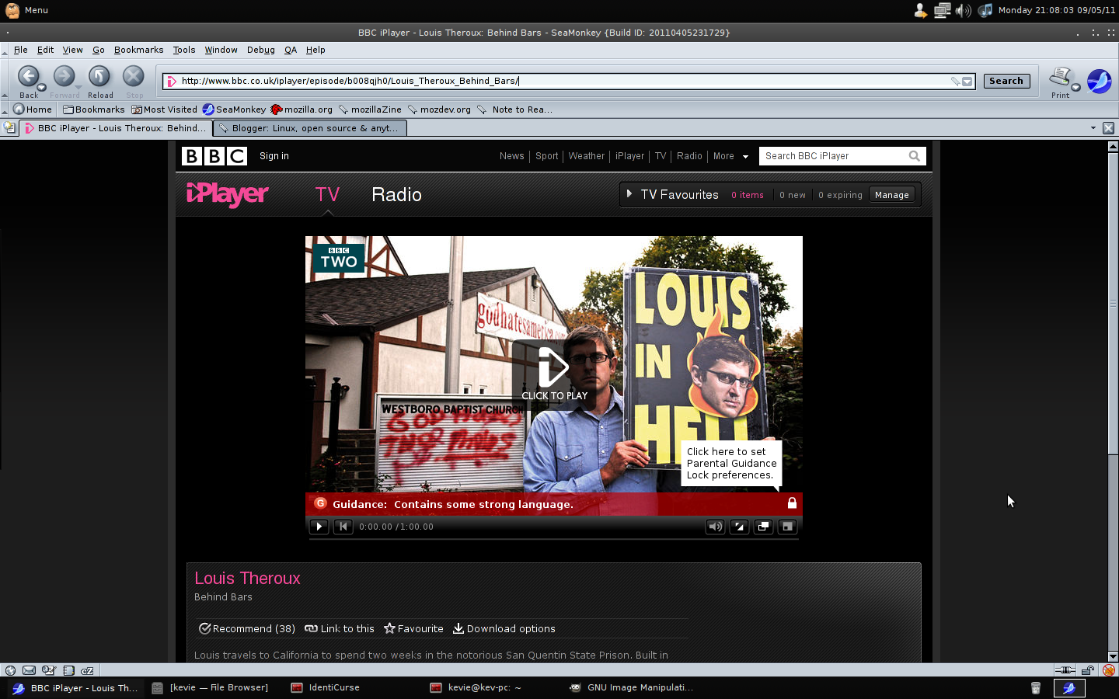This screenshot has width=1119, height=699.
Task: Click the magnifier icon in the Search BBC iPlayer box
Action: click(x=915, y=156)
